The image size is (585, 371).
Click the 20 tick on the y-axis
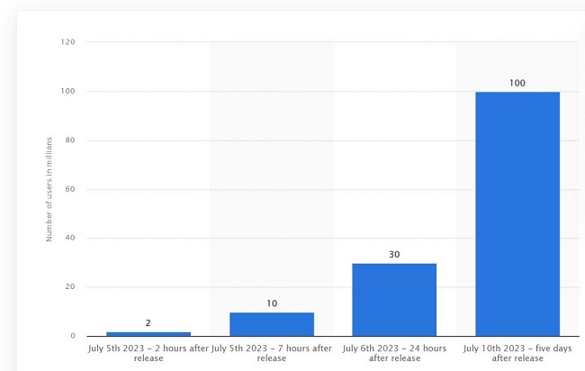pos(70,287)
